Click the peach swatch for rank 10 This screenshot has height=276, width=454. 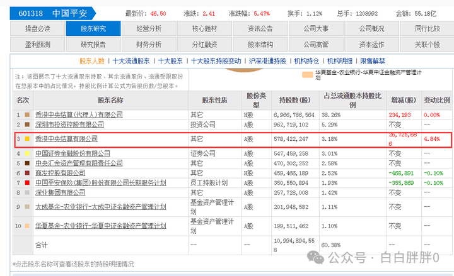(27, 226)
